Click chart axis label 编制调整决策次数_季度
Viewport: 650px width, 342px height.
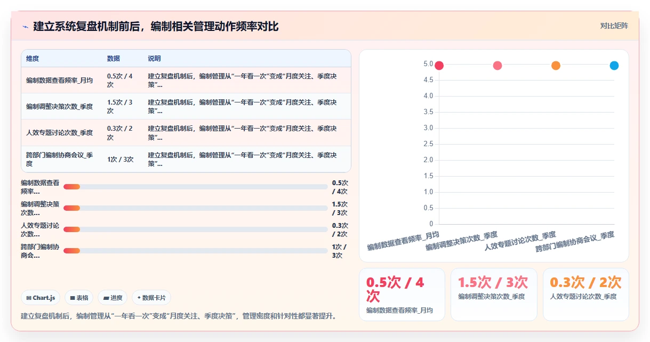tap(462, 241)
